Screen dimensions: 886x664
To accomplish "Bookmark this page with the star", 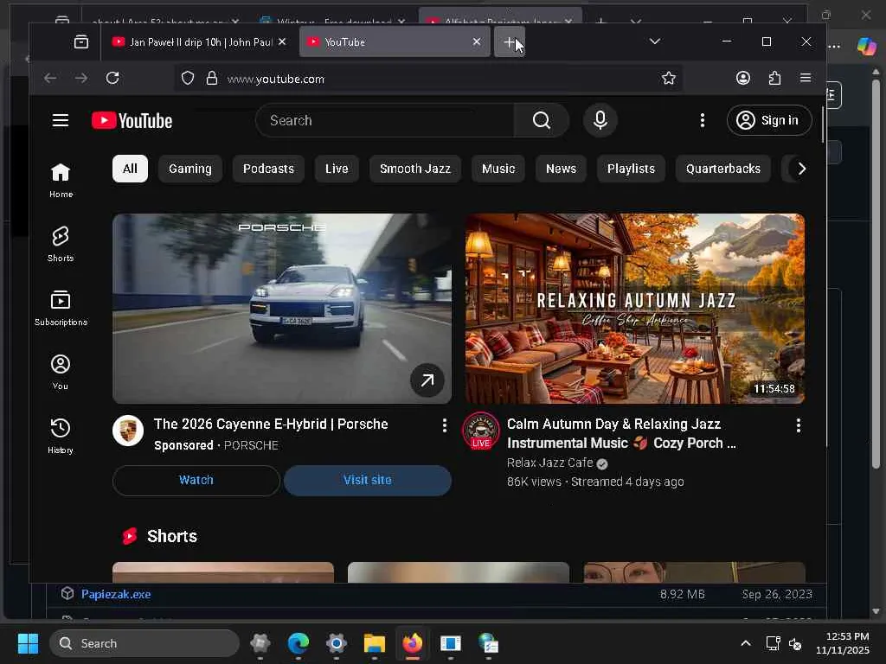I will pyautogui.click(x=669, y=78).
